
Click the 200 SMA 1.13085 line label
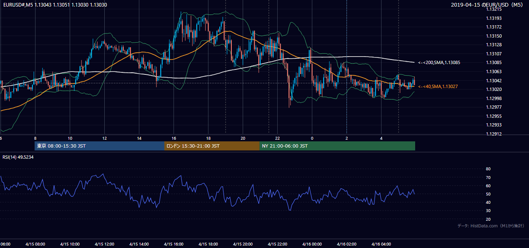[x=439, y=63]
